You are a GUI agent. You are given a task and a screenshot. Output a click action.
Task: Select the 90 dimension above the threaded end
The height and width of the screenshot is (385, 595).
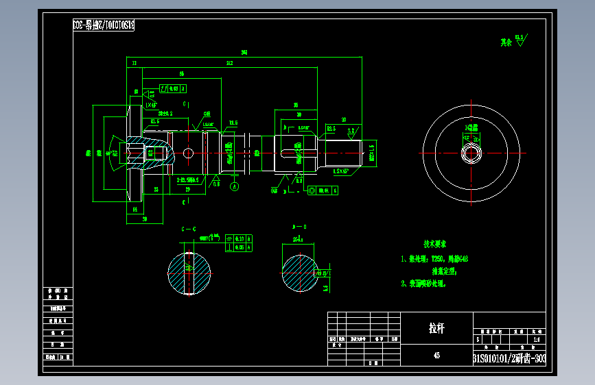343,120
